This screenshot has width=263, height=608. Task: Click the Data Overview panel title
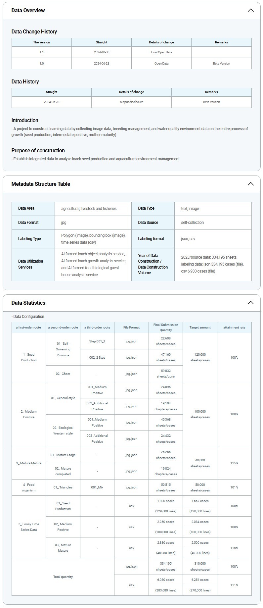click(28, 10)
